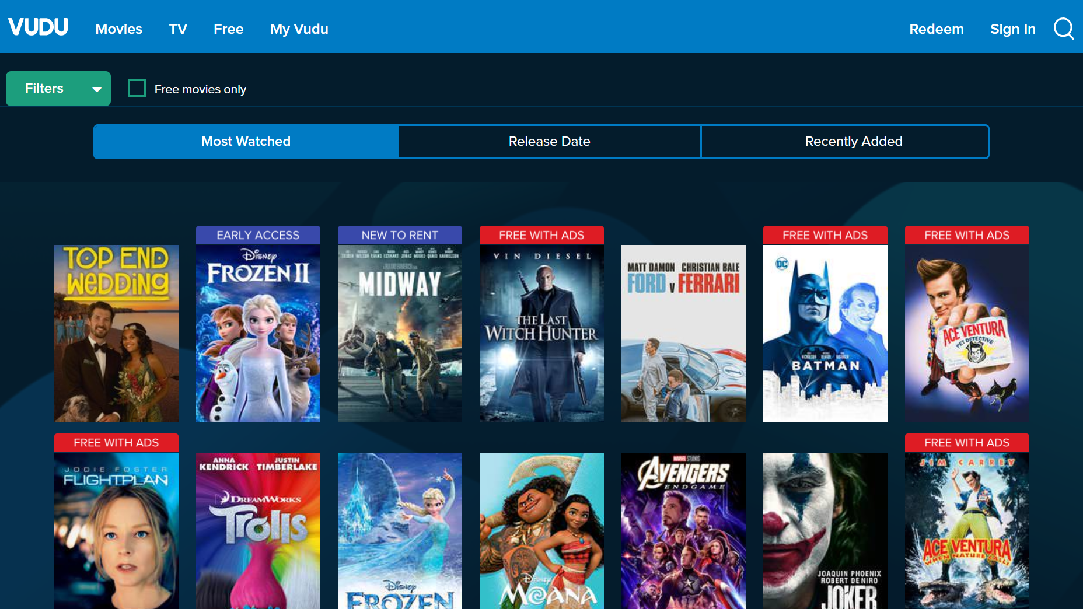Select the Midway New To Rent poster
Viewport: 1083px width, 609px height.
(x=399, y=332)
